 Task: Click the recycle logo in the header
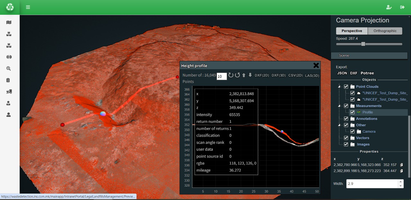10,7
